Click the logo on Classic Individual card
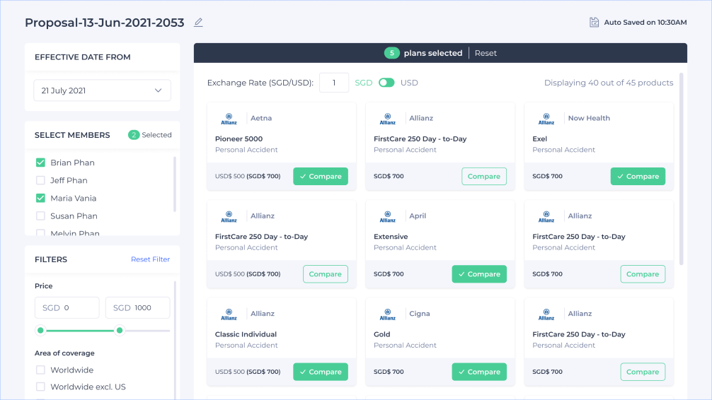The image size is (712, 400). tap(229, 313)
